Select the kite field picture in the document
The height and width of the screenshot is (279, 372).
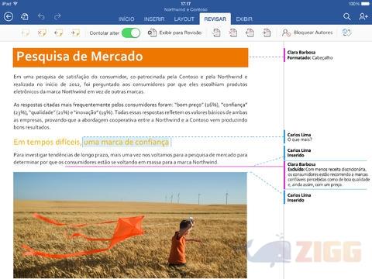pos(130,225)
